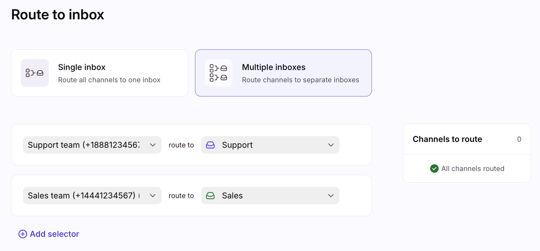This screenshot has width=540, height=251.
Task: Click the green checkmark for All channels routed
Action: (434, 168)
